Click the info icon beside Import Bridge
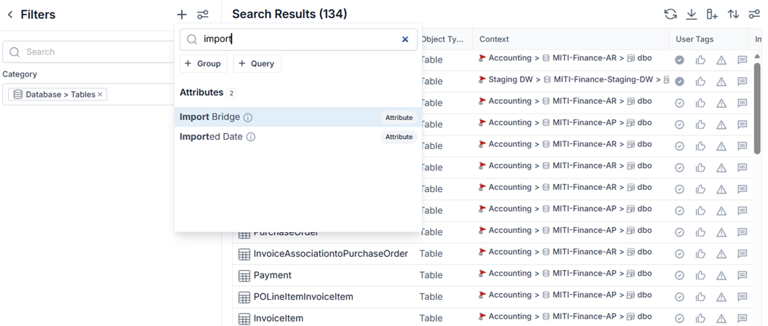 248,117
